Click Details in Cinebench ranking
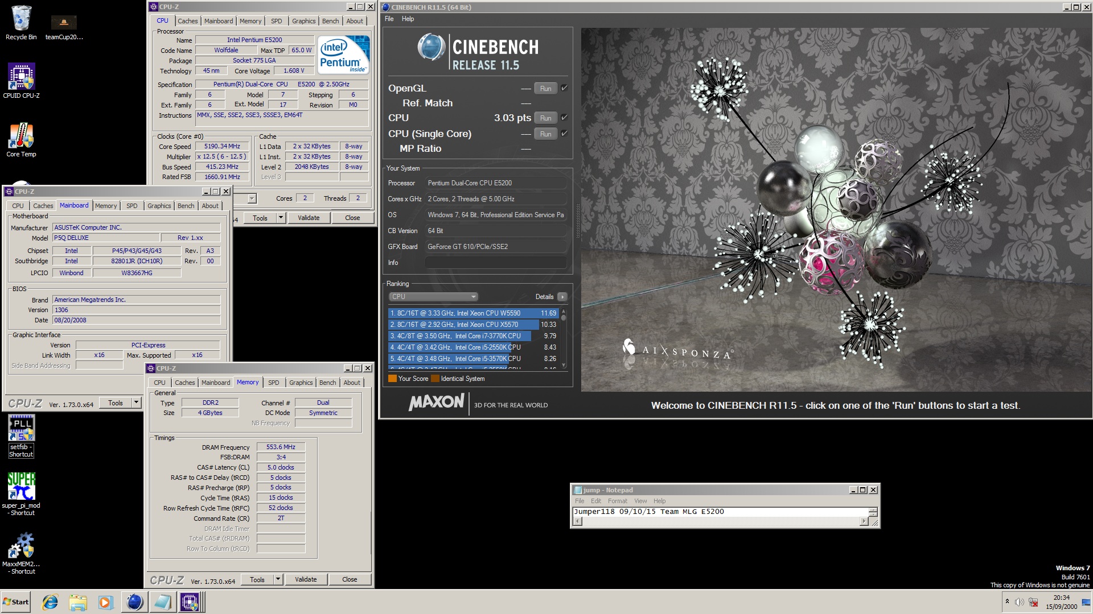 click(x=544, y=297)
